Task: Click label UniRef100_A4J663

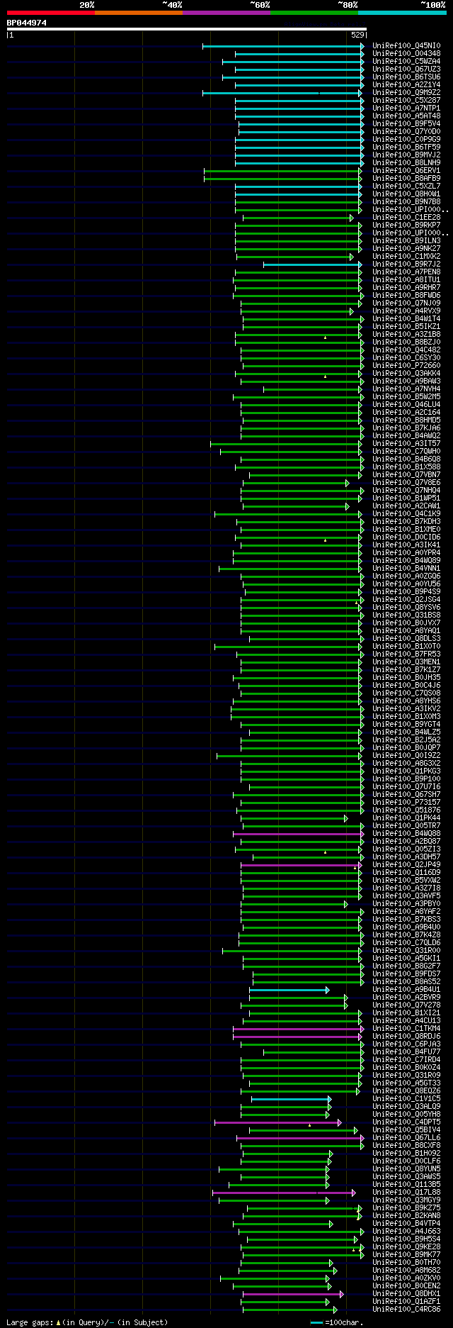Action: coord(406,1232)
